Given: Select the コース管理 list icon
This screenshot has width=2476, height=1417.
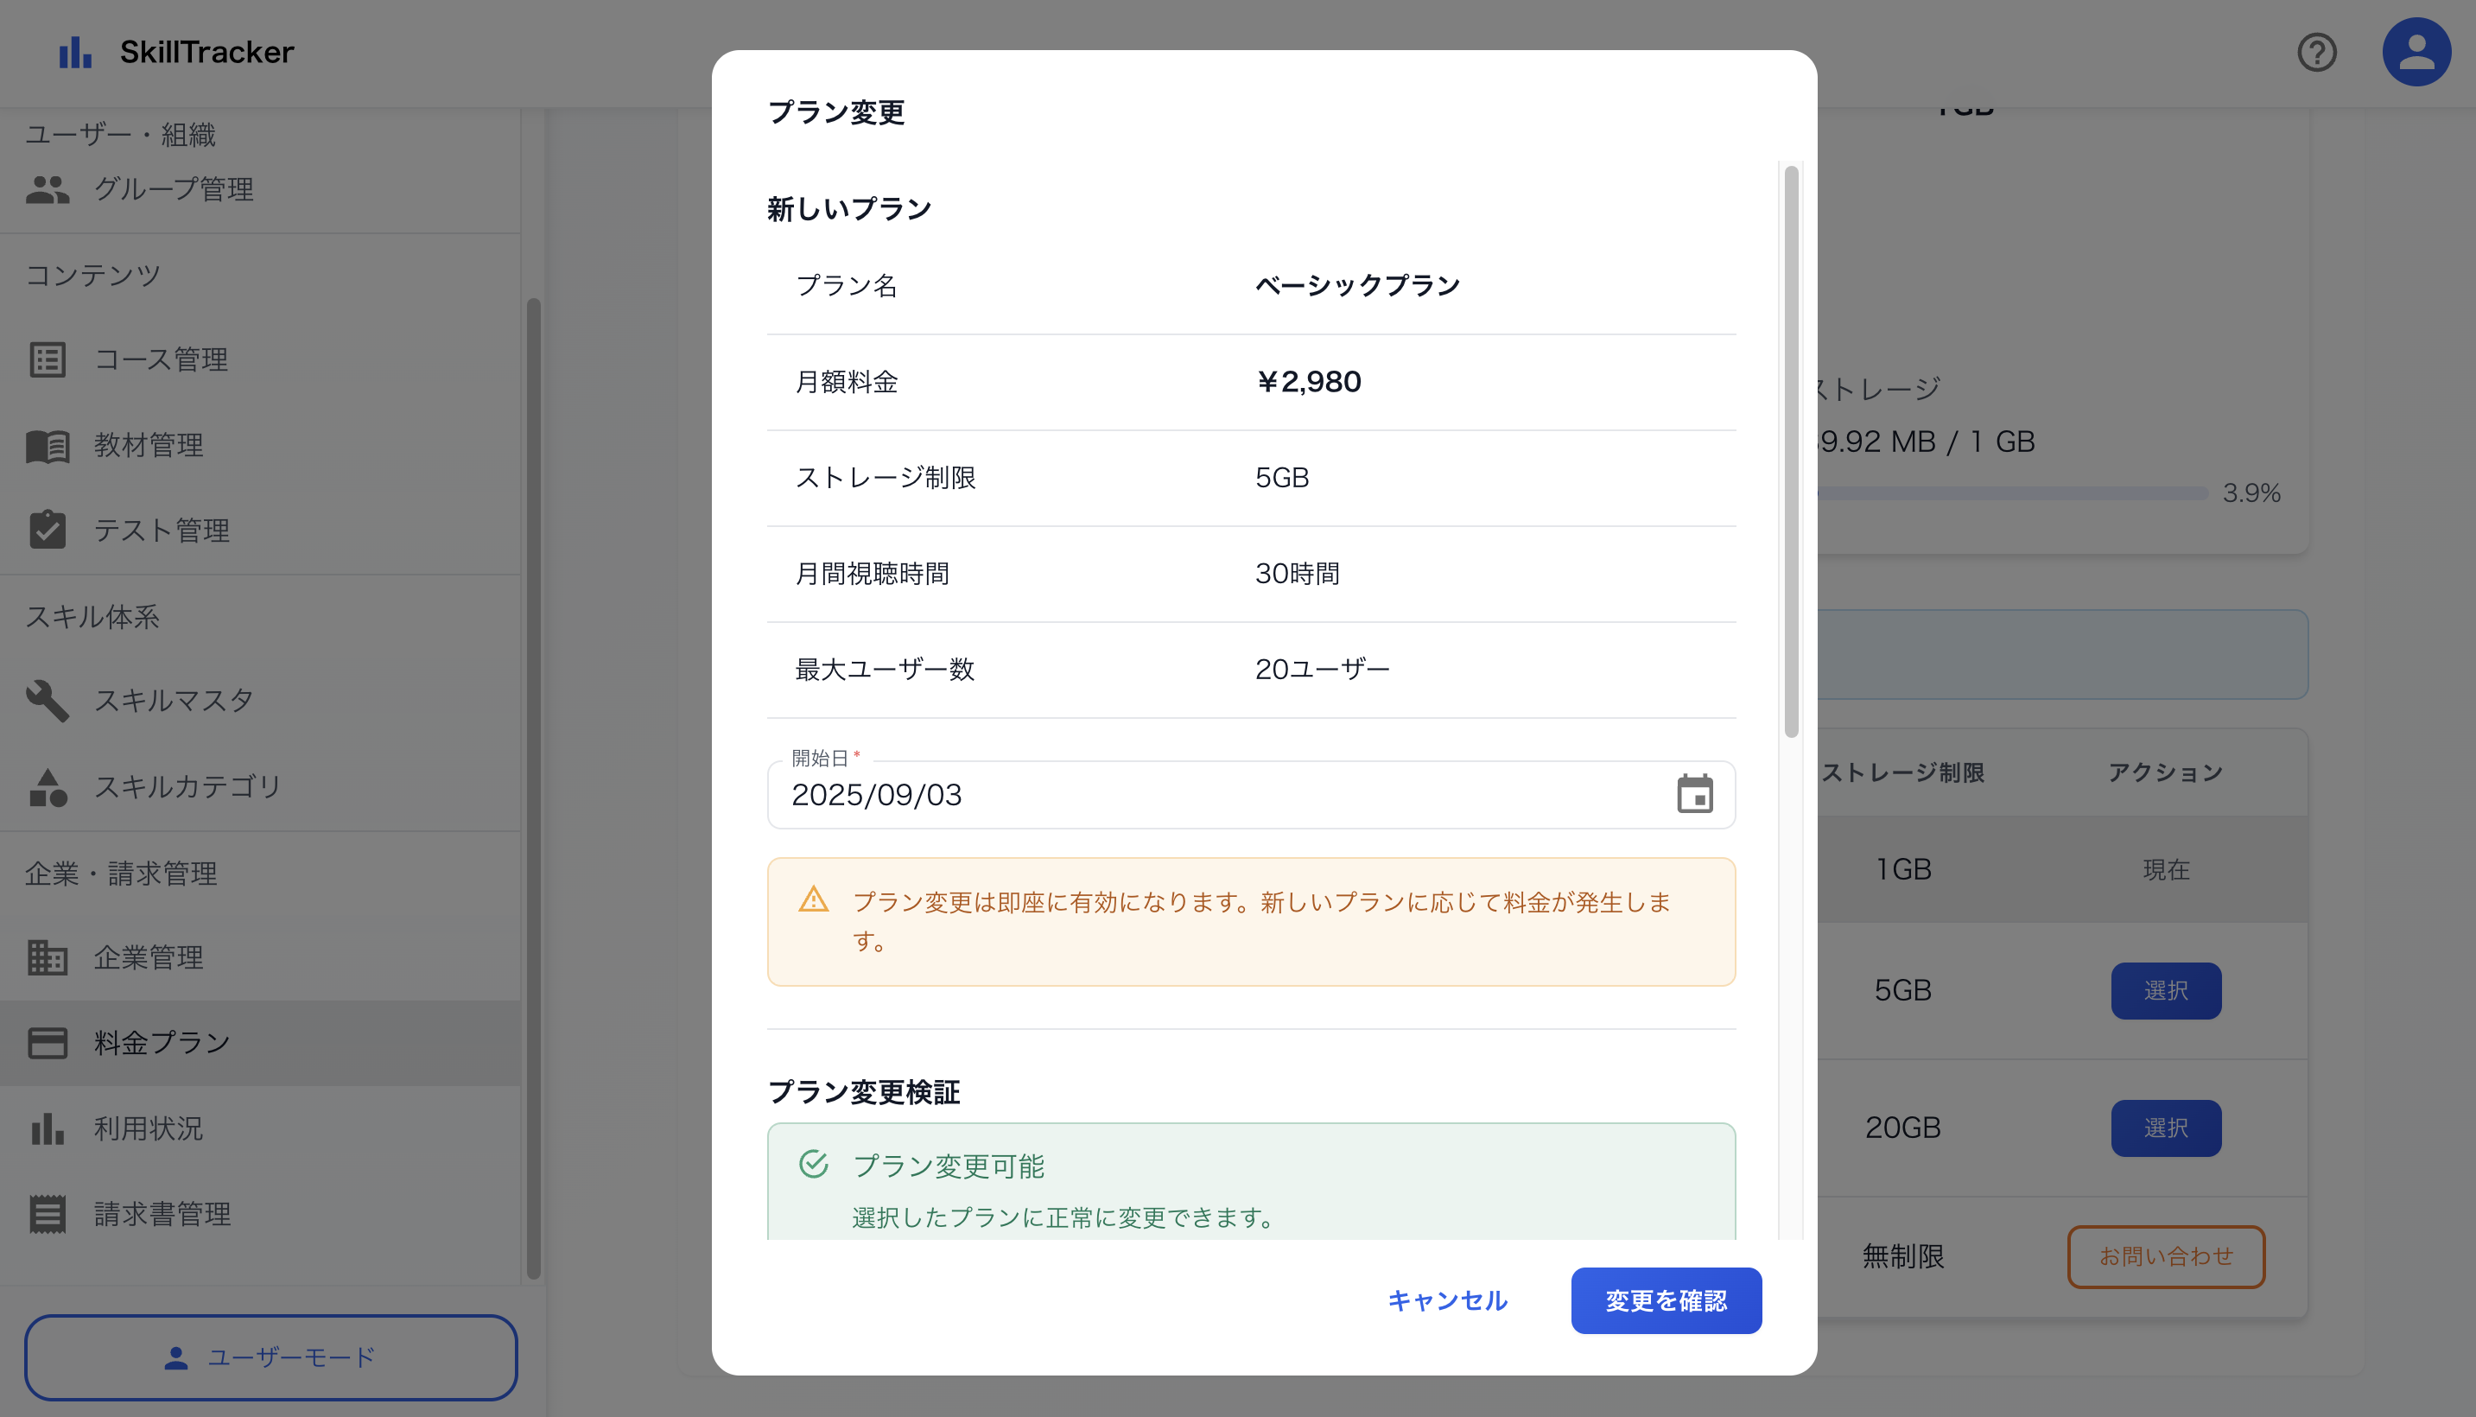Looking at the screenshot, I should (48, 359).
